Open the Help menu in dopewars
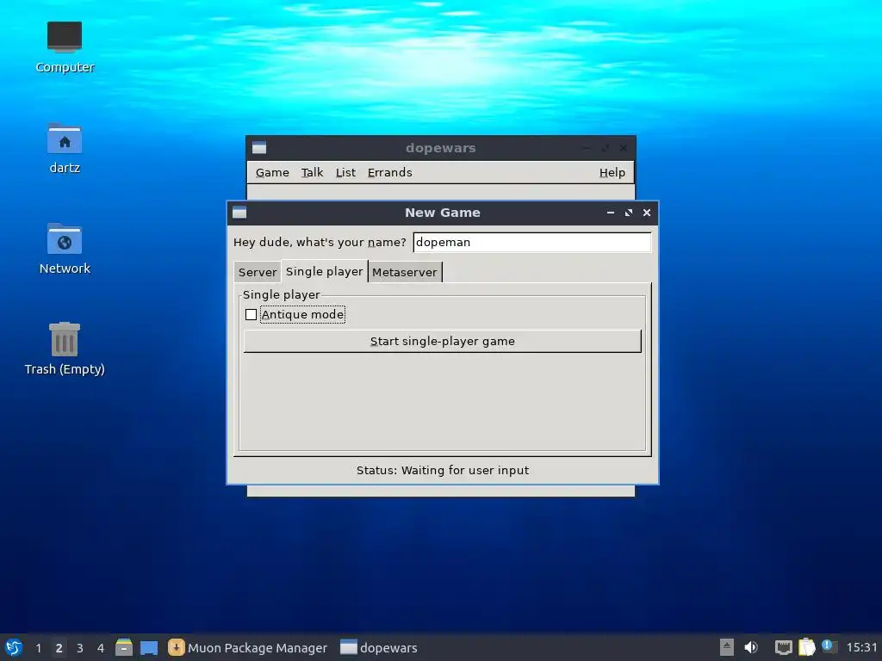This screenshot has width=882, height=661. pos(612,172)
